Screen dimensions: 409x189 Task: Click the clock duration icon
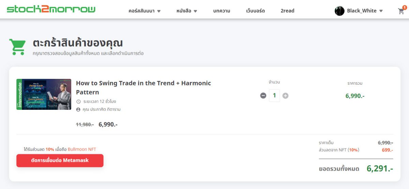(x=78, y=101)
